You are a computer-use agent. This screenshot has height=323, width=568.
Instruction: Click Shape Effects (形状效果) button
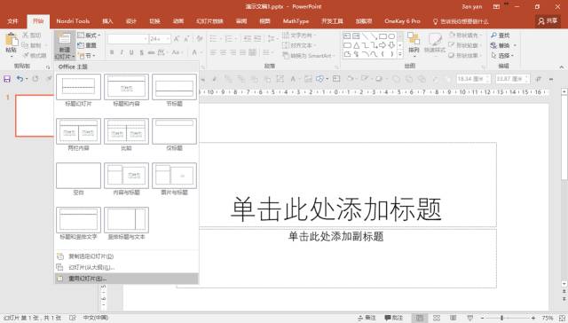click(x=464, y=55)
